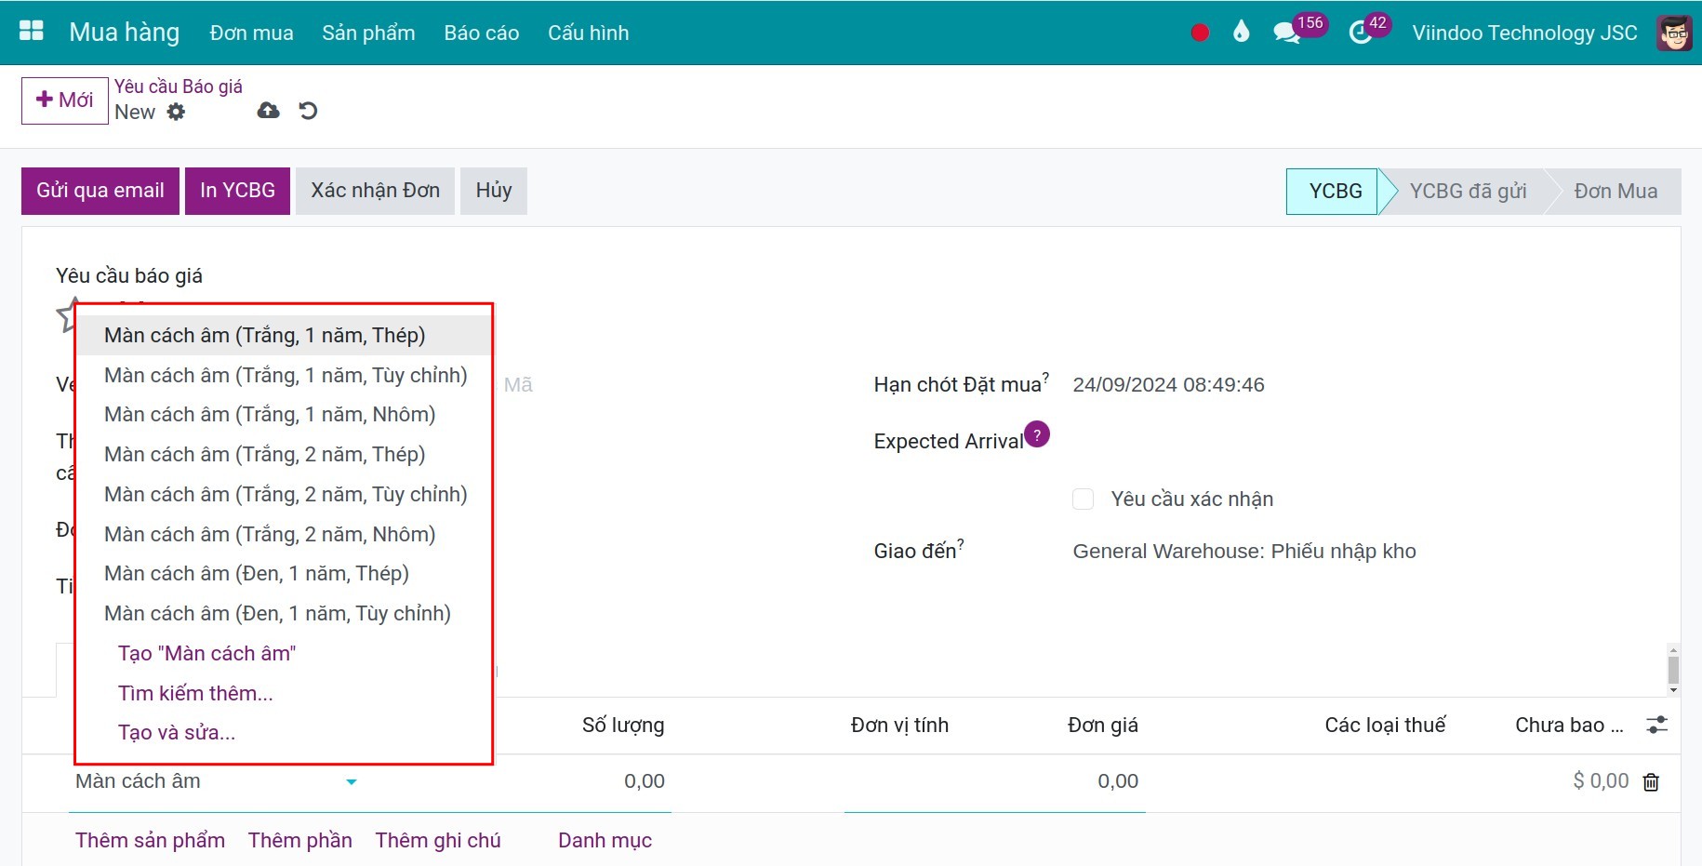Click the Hủy button

pyautogui.click(x=494, y=191)
